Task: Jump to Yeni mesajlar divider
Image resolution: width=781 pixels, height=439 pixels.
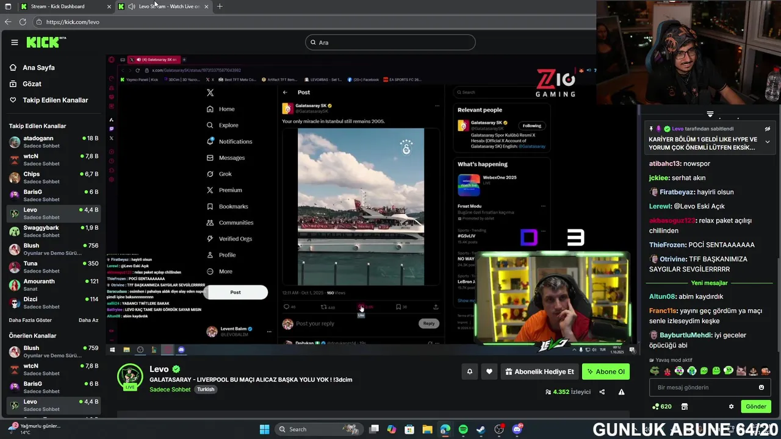Action: [x=709, y=283]
